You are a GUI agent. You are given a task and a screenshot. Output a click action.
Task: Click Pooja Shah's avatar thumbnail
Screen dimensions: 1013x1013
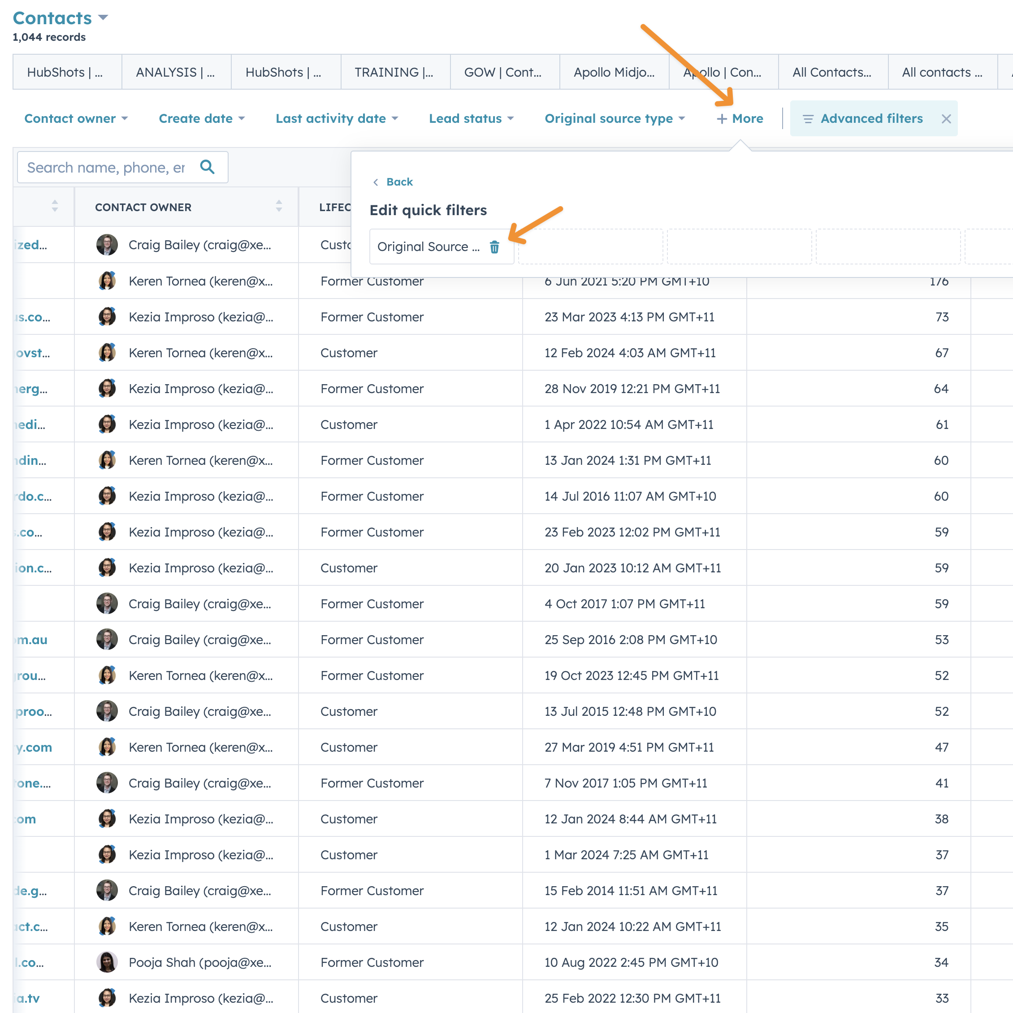(107, 962)
